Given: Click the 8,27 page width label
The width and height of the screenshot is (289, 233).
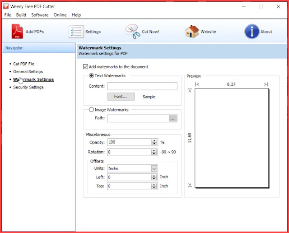Looking at the screenshot, I should pyautogui.click(x=231, y=84).
